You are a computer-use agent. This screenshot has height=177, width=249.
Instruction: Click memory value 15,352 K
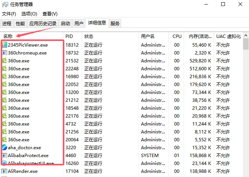[x=202, y=148]
